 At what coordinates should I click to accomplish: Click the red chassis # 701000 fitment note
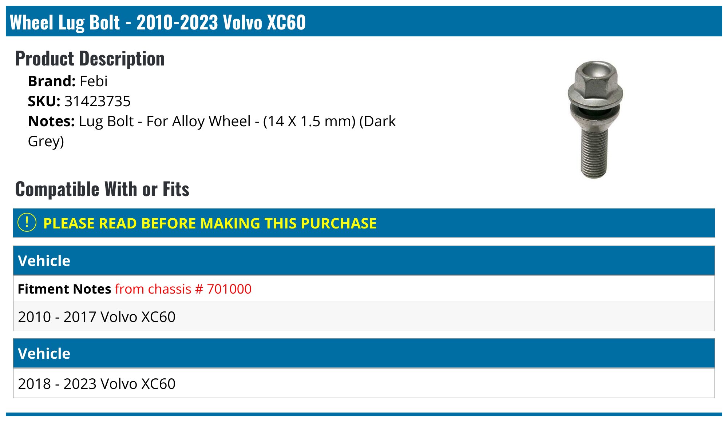[x=183, y=289]
